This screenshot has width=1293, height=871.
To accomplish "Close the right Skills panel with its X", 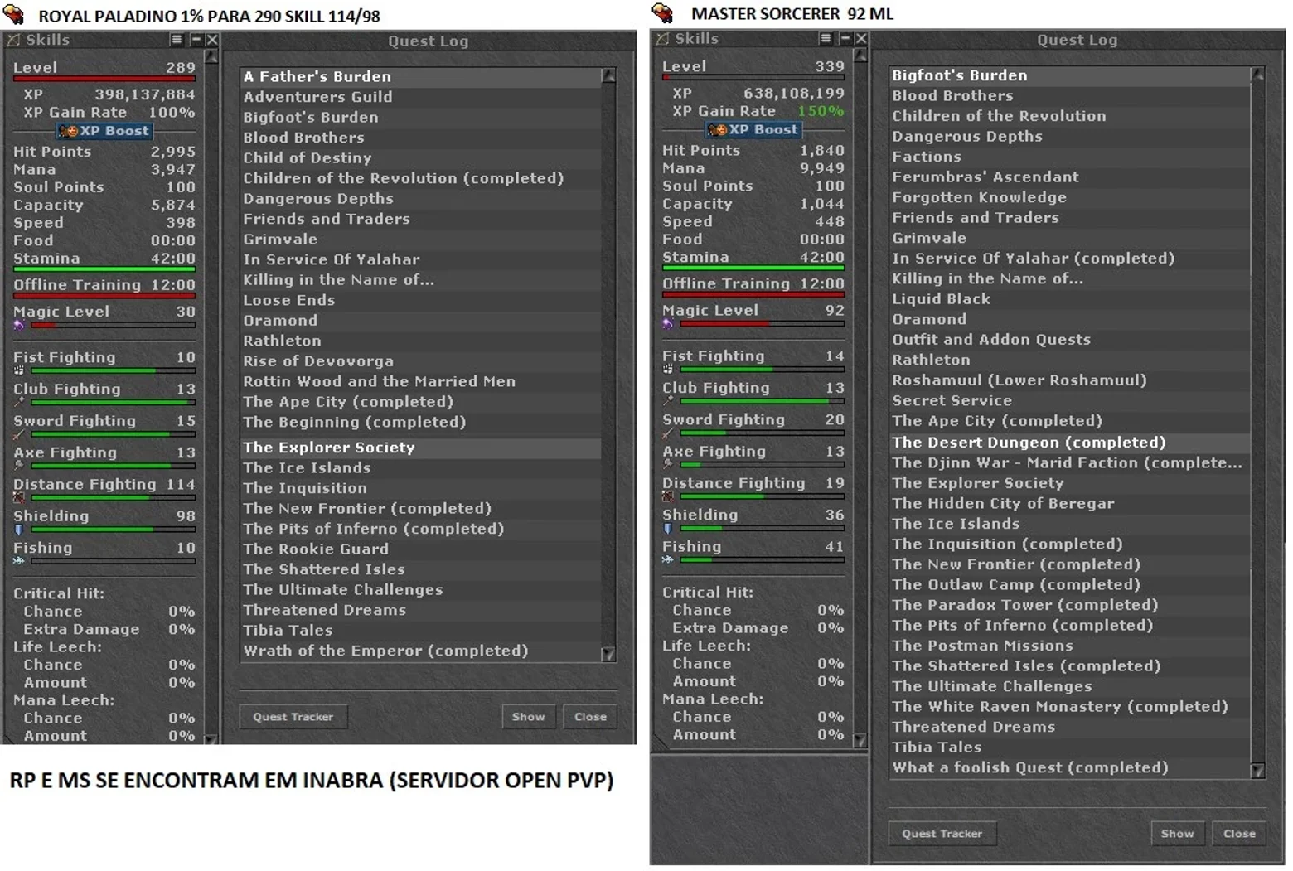I will pyautogui.click(x=862, y=39).
